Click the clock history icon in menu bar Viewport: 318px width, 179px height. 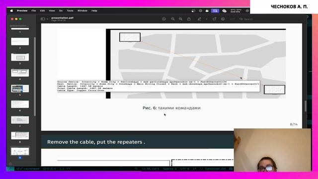coord(200,11)
